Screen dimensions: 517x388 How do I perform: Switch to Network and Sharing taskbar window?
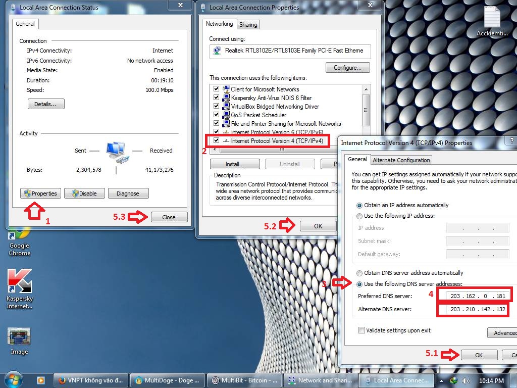[321, 380]
